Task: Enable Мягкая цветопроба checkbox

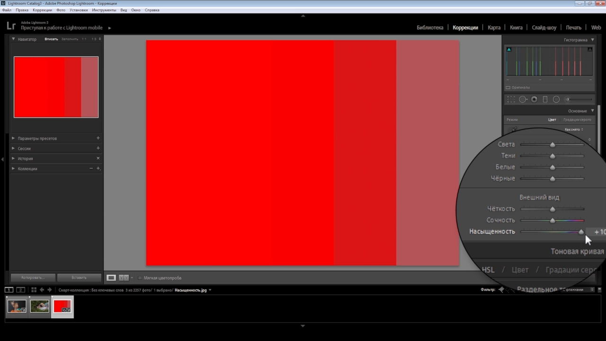Action: pos(140,278)
